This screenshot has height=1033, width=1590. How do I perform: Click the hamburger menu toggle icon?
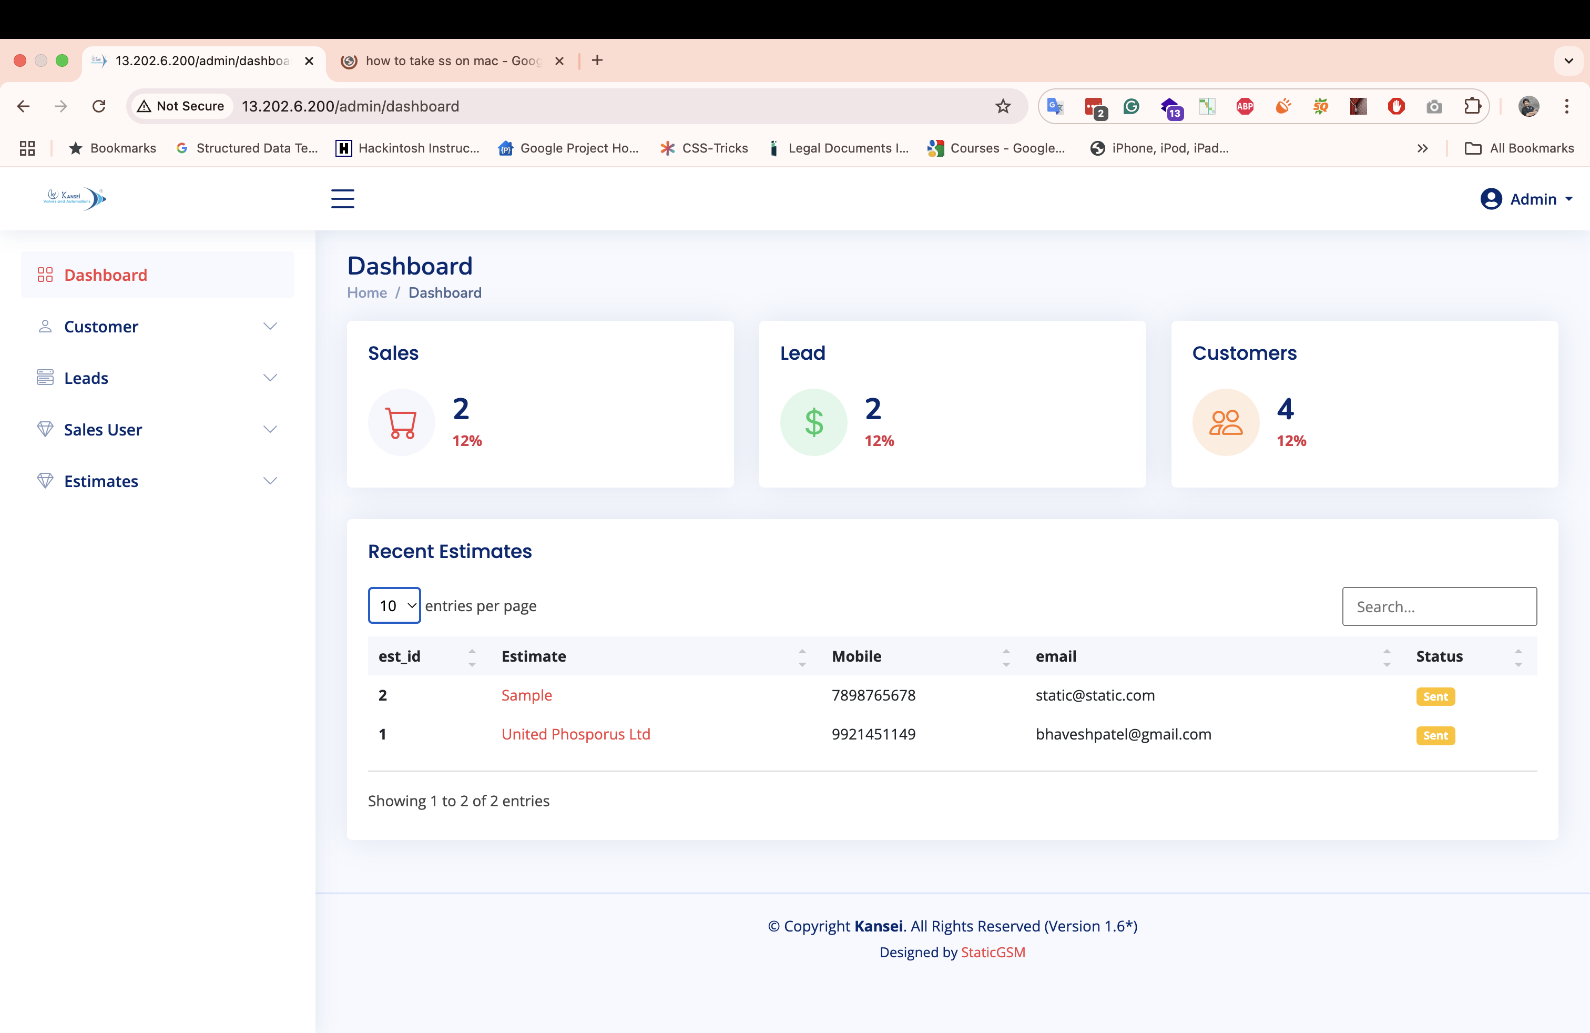click(x=342, y=198)
